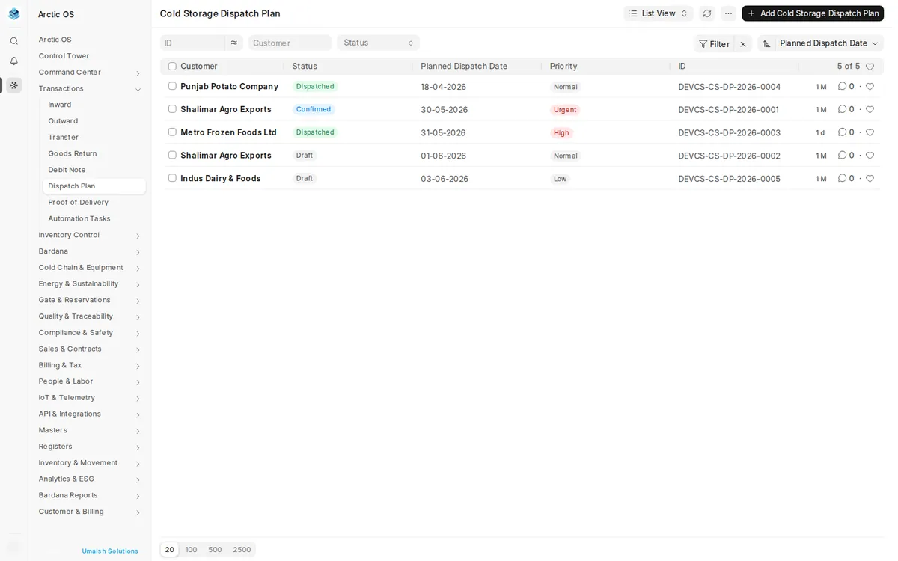This screenshot has width=898, height=561.
Task: Refresh the dispatch plan list
Action: click(707, 13)
